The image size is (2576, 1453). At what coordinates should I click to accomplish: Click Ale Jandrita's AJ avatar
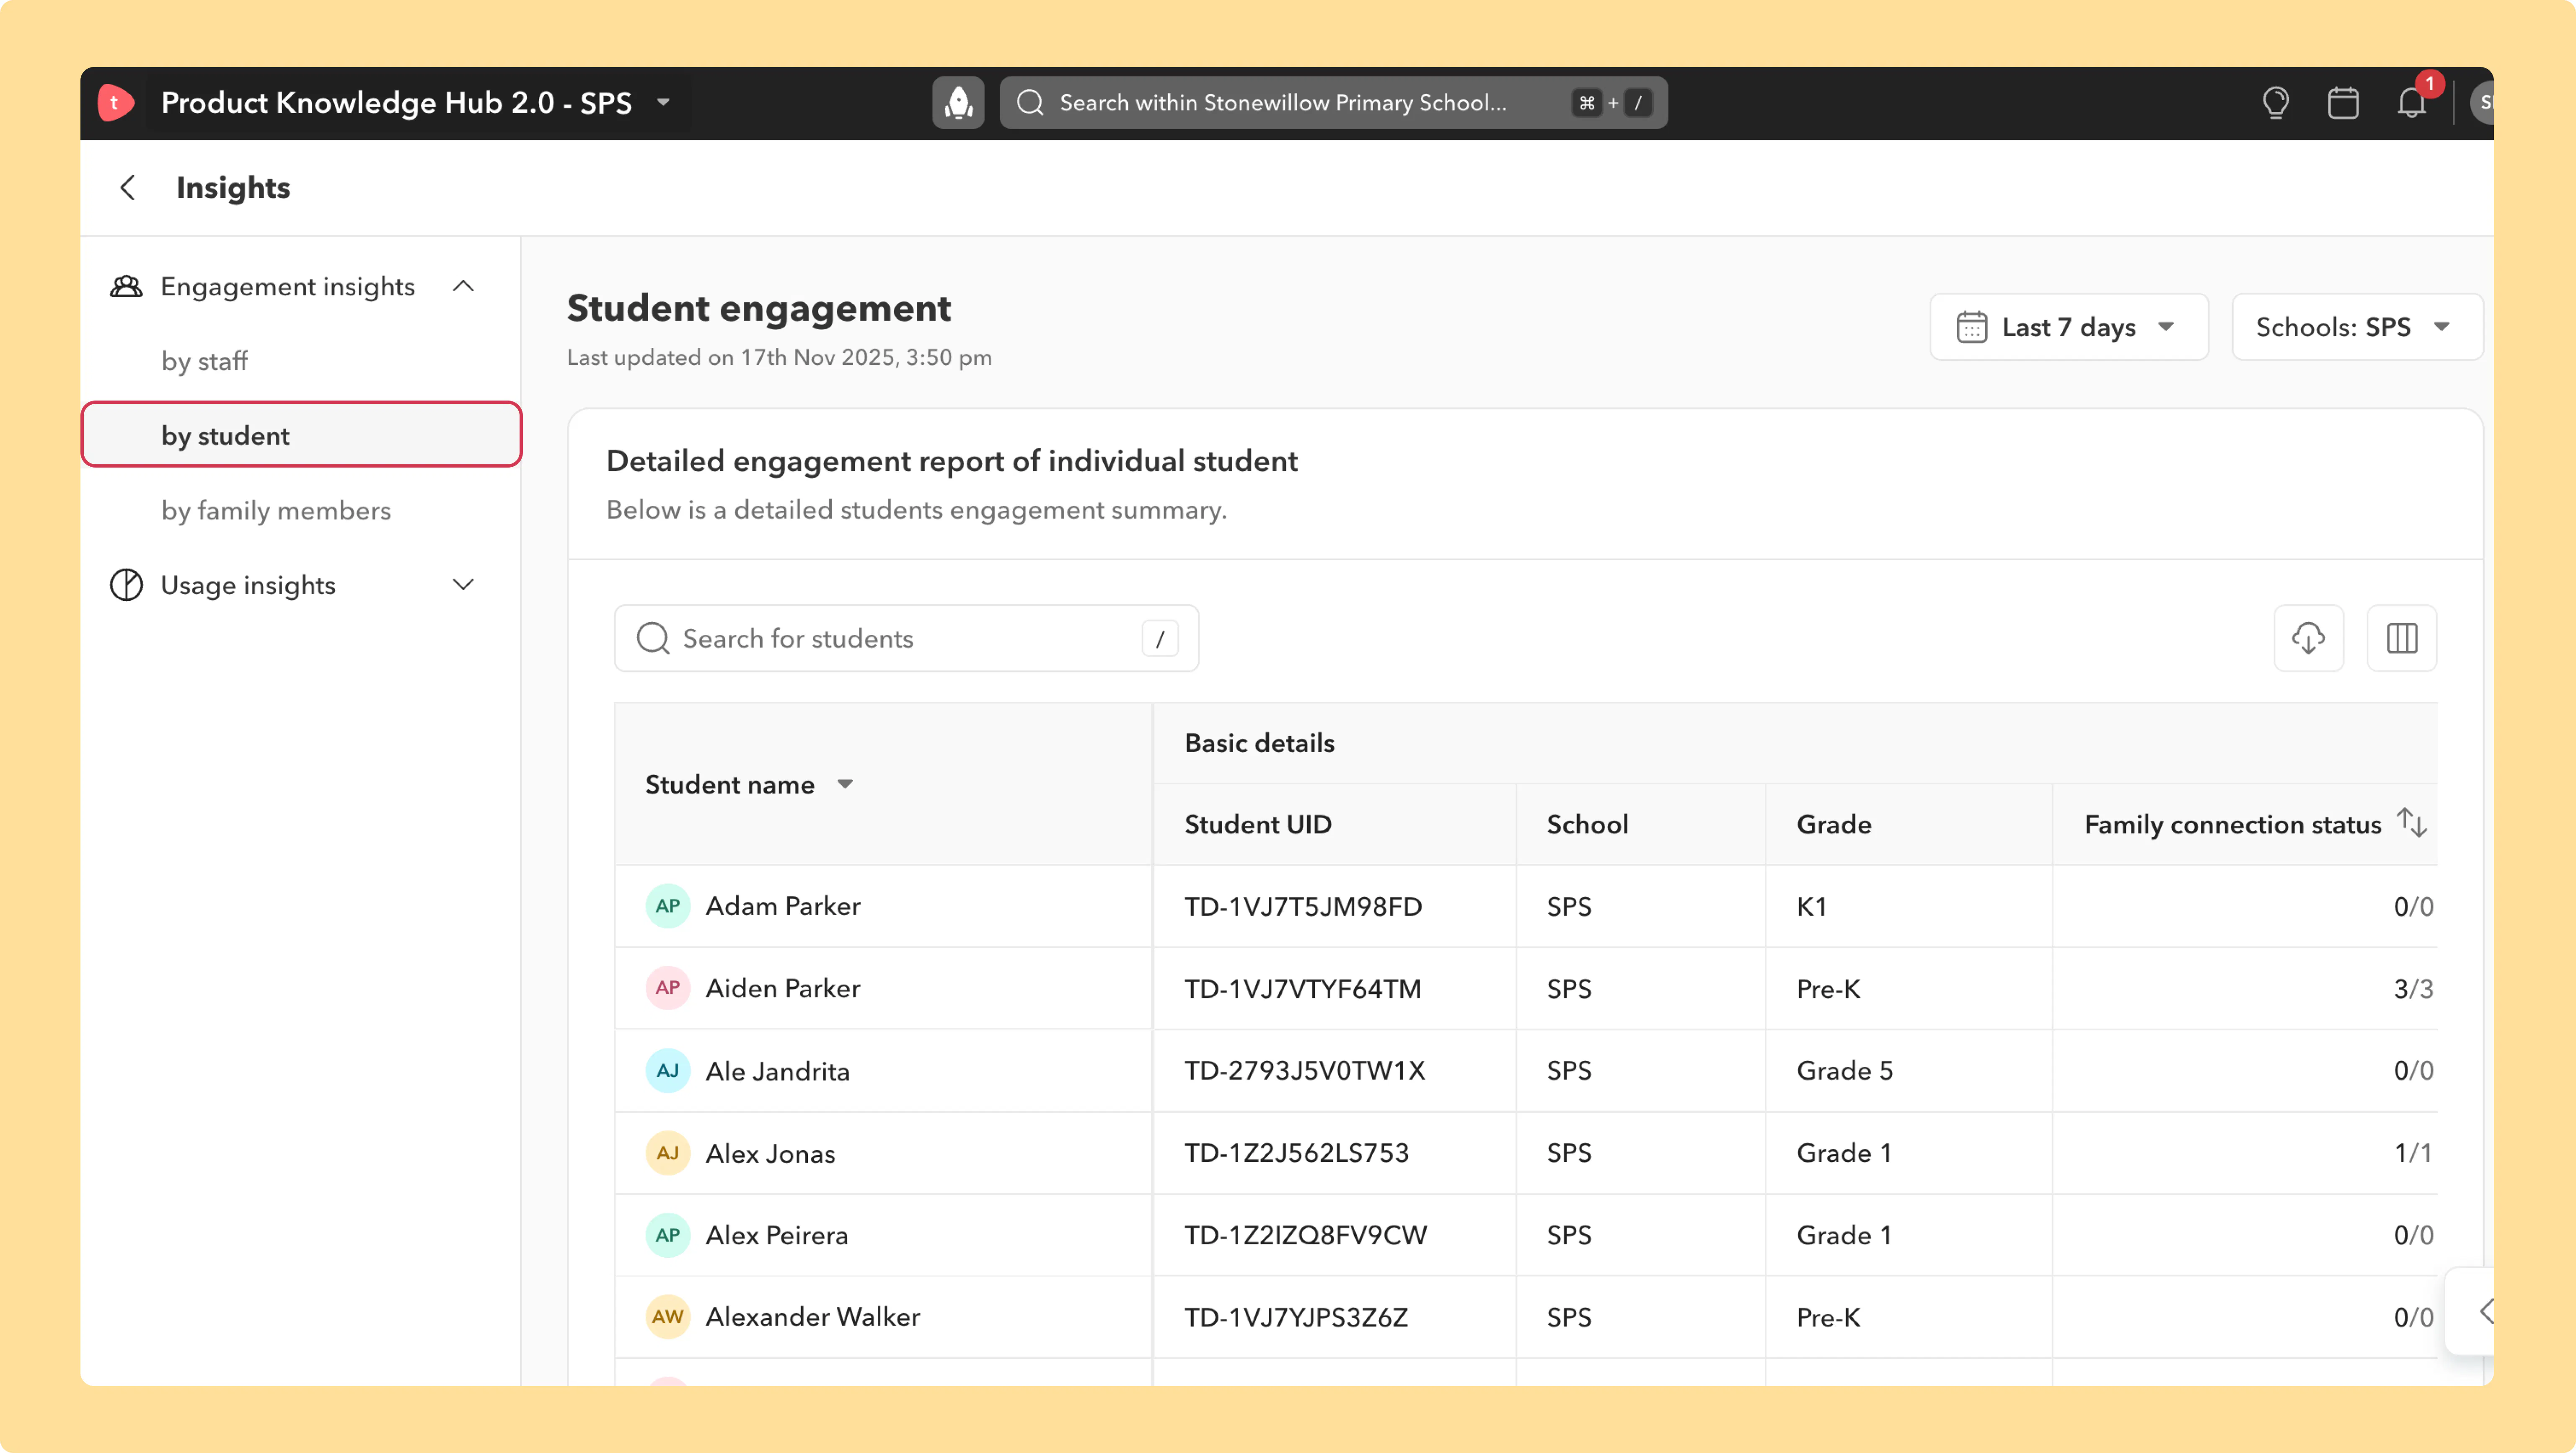pos(668,1071)
